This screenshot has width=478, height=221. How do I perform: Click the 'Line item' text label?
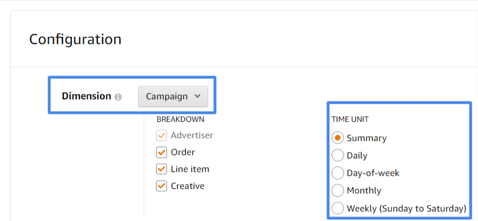coord(190,169)
